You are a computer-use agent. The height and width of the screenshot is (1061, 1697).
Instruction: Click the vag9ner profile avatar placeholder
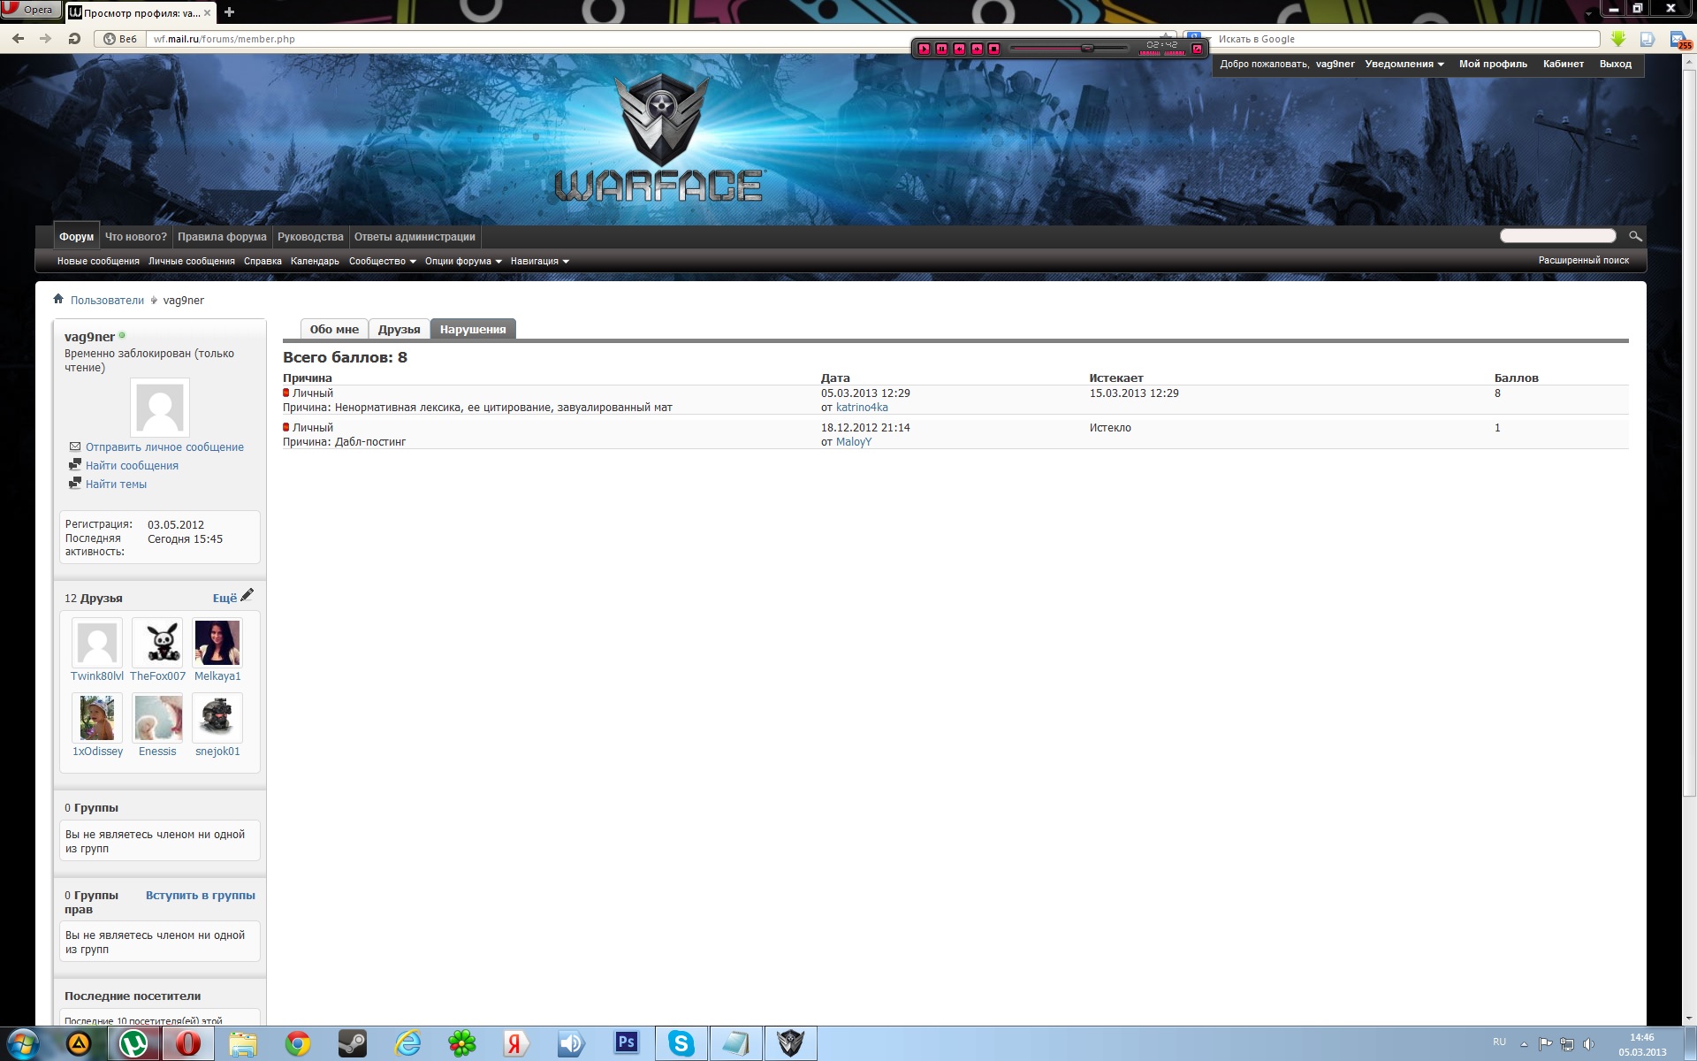pyautogui.click(x=160, y=408)
